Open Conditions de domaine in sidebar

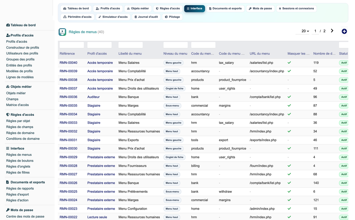(23, 139)
